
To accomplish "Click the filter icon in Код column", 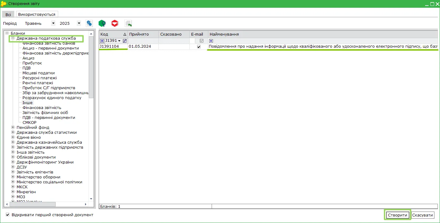I will click(102, 41).
